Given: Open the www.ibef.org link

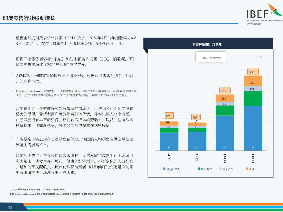Looking at the screenshot, I should (254, 24).
